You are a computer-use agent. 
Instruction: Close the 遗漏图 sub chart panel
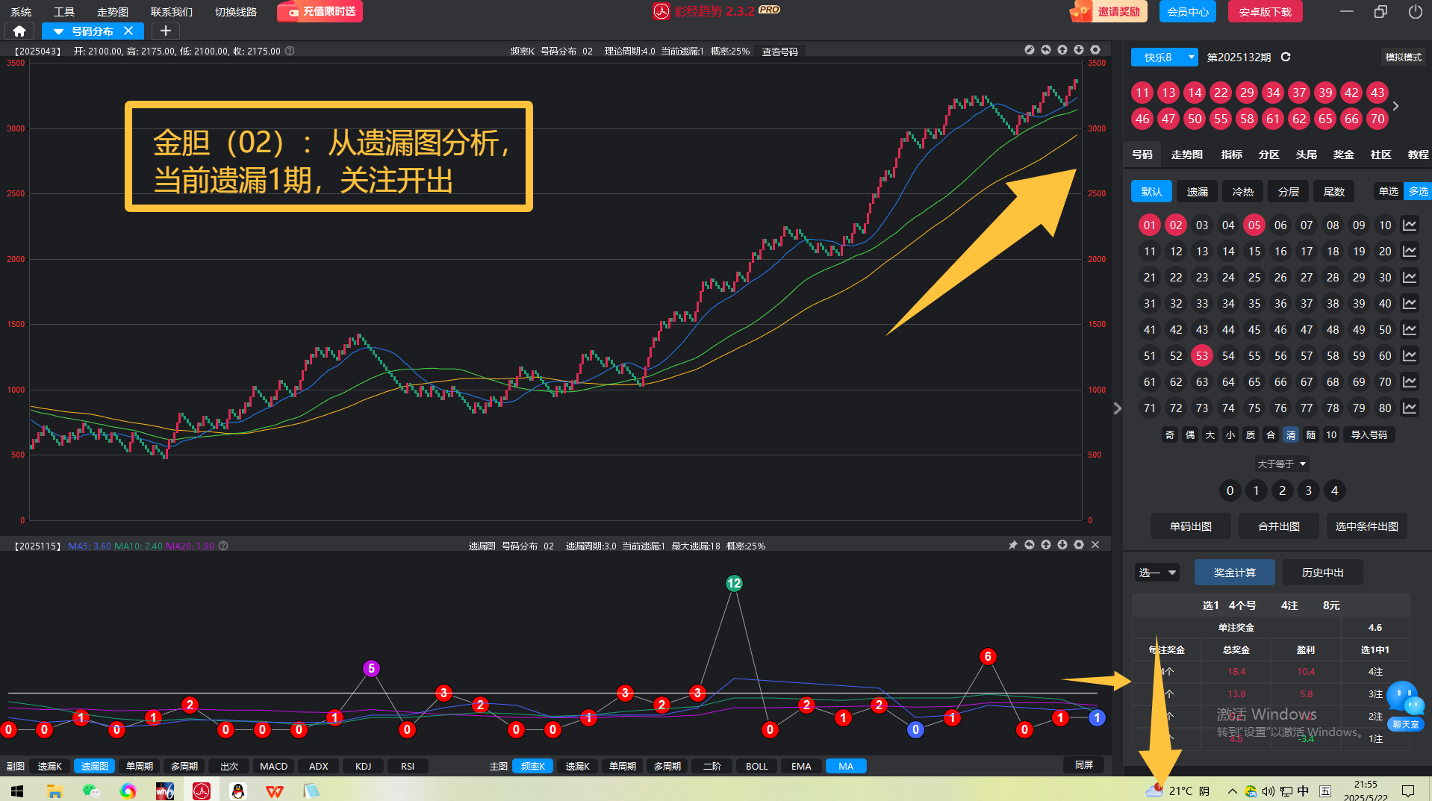(1095, 545)
